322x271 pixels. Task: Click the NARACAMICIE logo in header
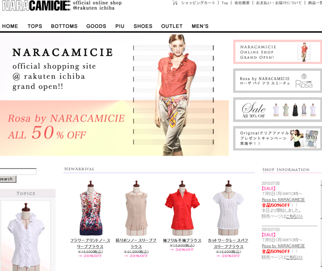36,6
